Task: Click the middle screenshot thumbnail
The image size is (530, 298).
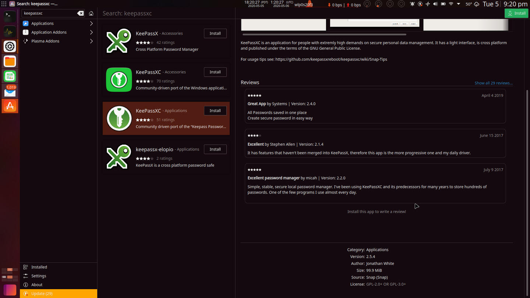Action: pyautogui.click(x=375, y=23)
